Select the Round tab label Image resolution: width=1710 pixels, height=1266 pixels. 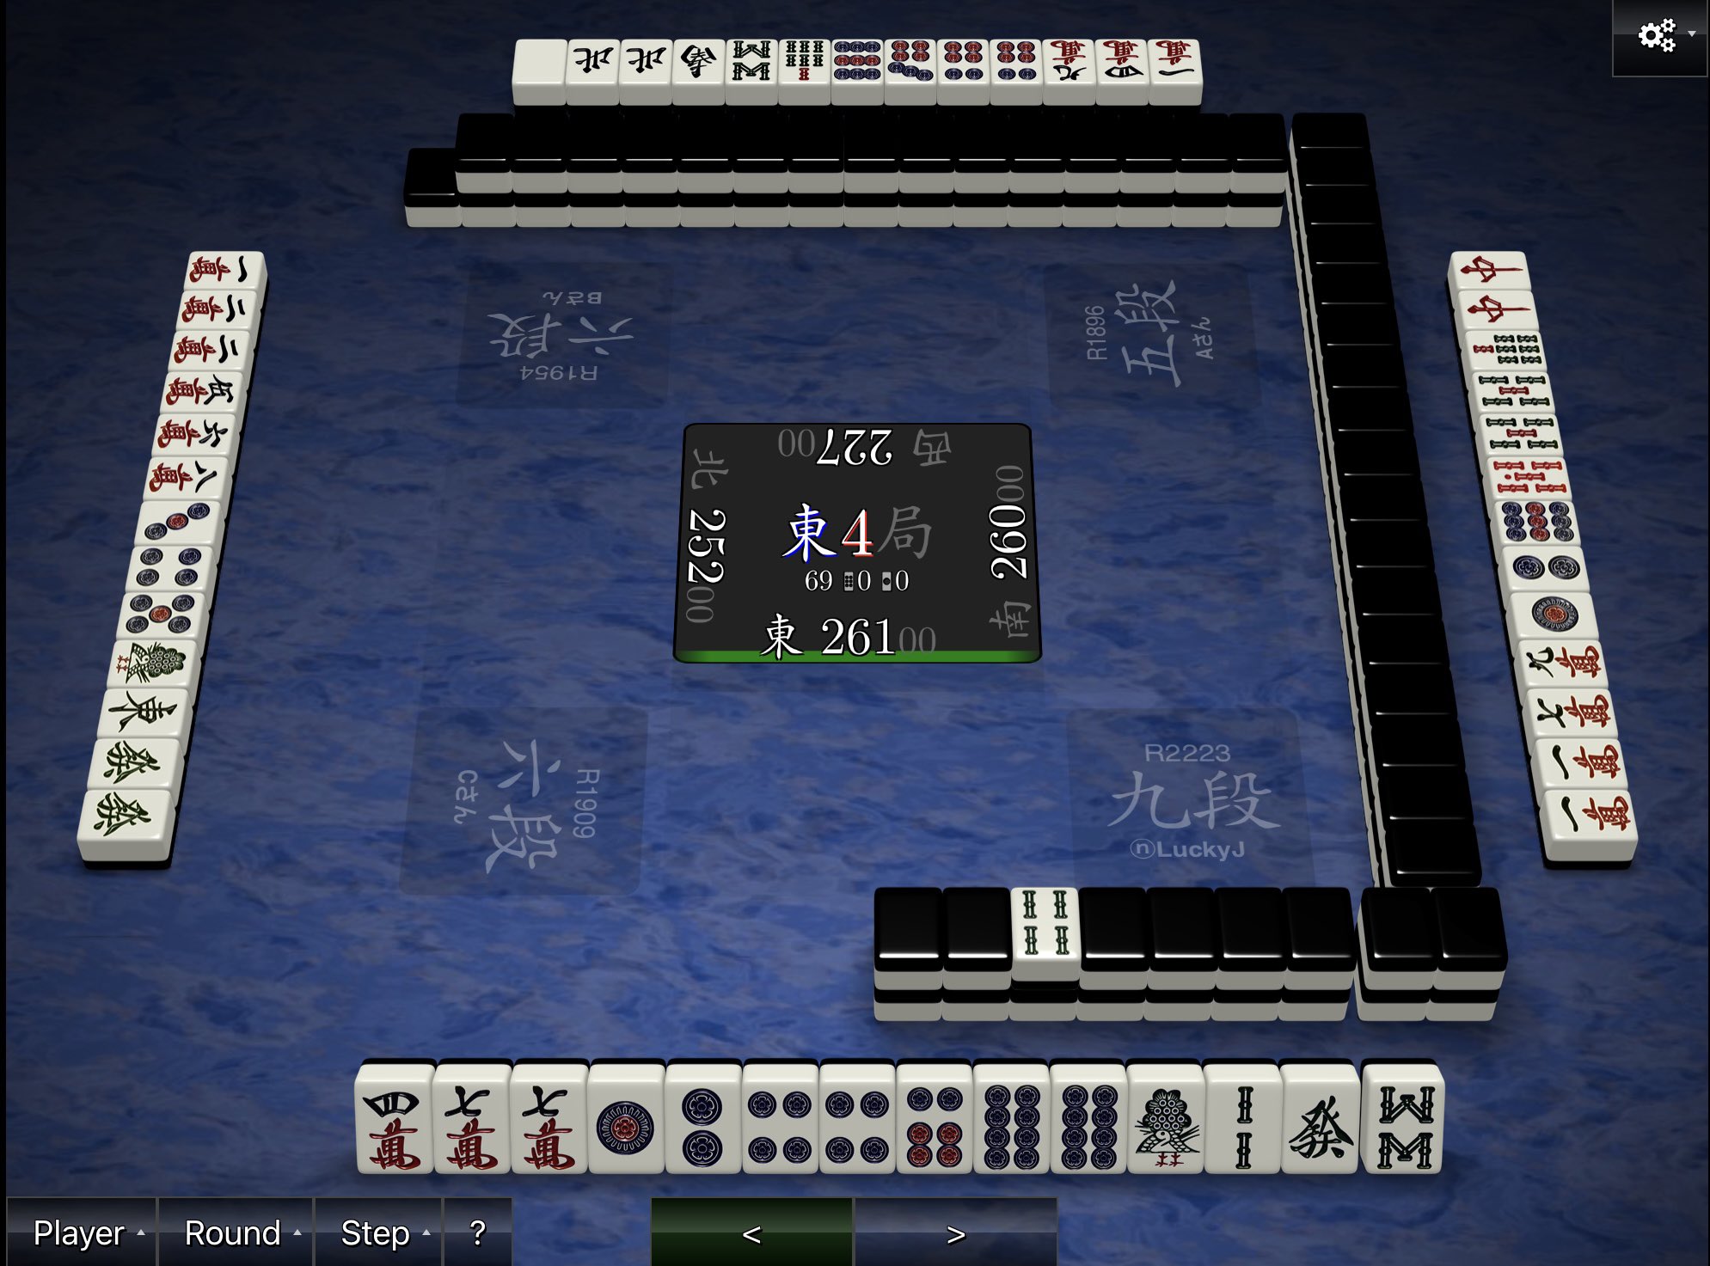(234, 1232)
